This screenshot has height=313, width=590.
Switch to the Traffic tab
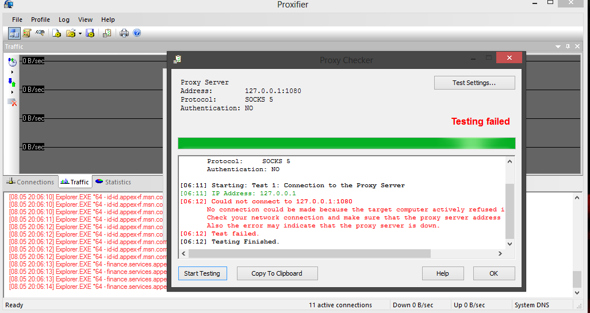pyautogui.click(x=75, y=182)
